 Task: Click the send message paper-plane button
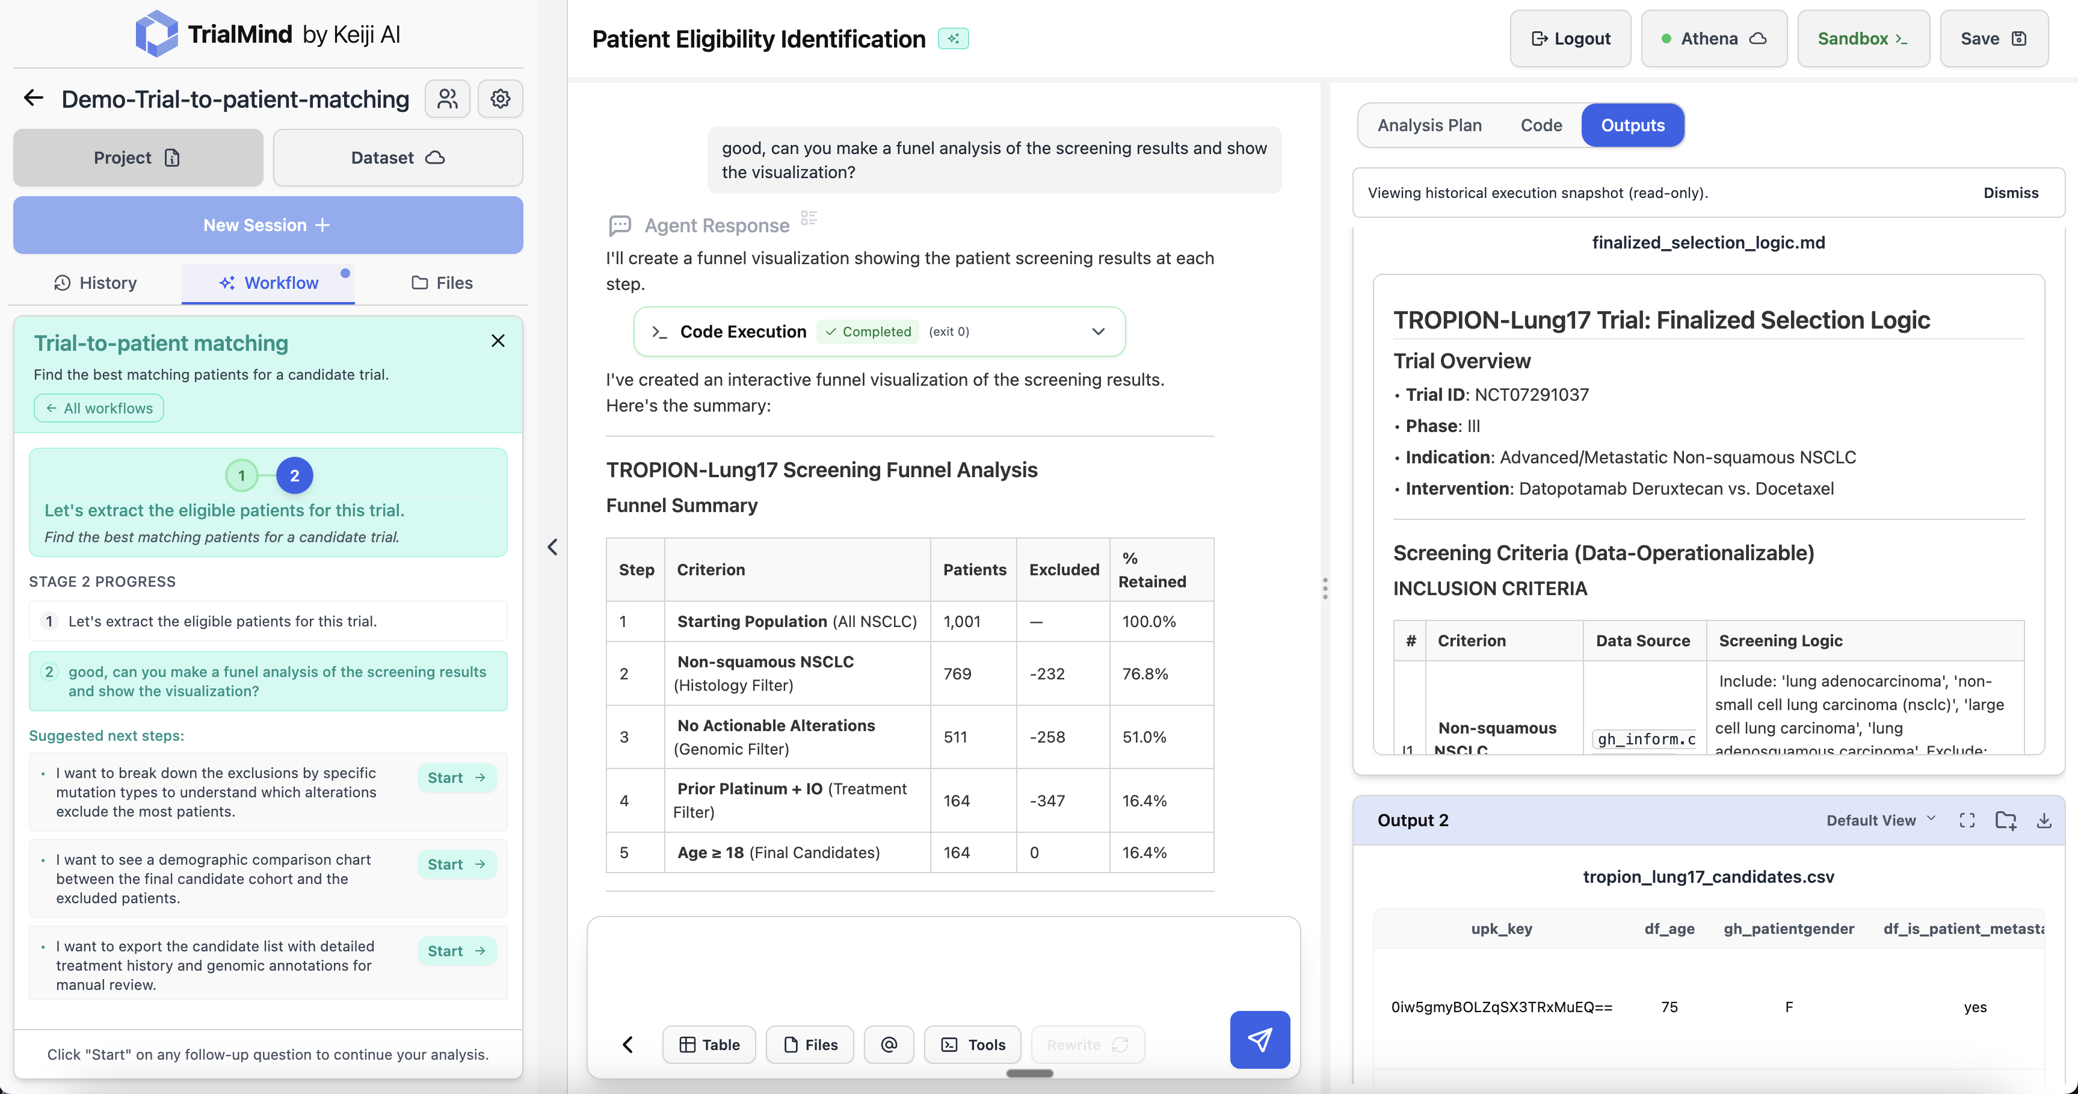click(x=1259, y=1039)
